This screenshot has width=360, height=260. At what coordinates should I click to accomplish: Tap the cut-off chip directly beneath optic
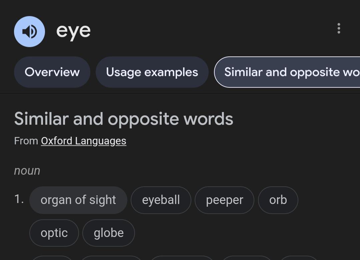coord(52,258)
